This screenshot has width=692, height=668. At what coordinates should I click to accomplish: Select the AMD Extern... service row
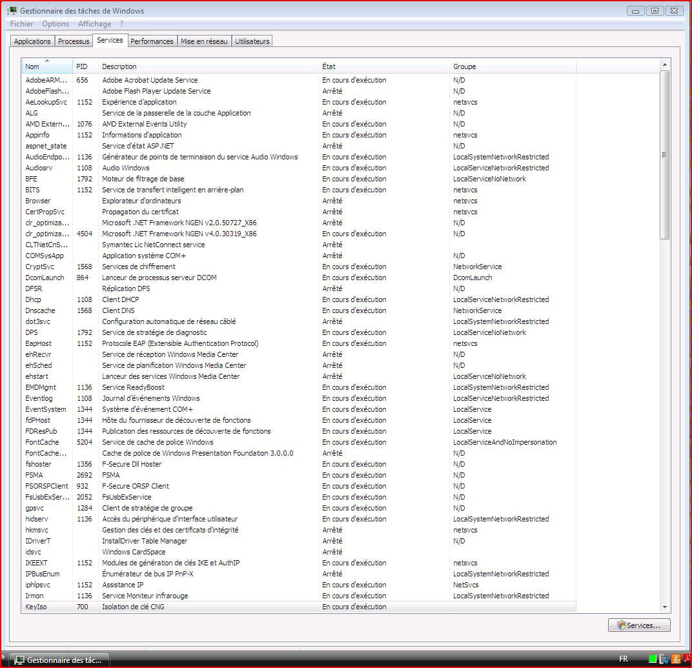[x=298, y=124]
